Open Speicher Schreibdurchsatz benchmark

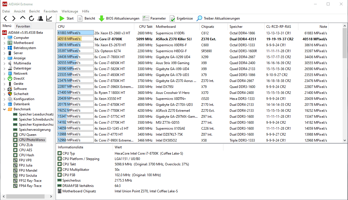33,119
